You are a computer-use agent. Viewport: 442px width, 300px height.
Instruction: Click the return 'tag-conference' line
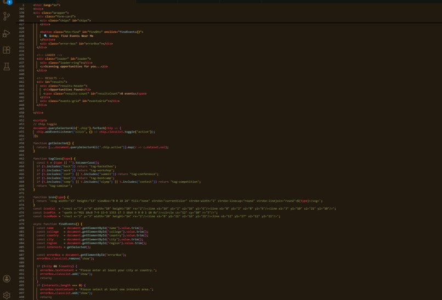97,174
